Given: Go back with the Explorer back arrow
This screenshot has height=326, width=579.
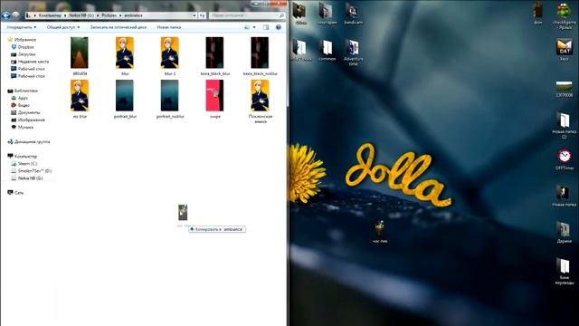Looking at the screenshot, I should [x=6, y=15].
